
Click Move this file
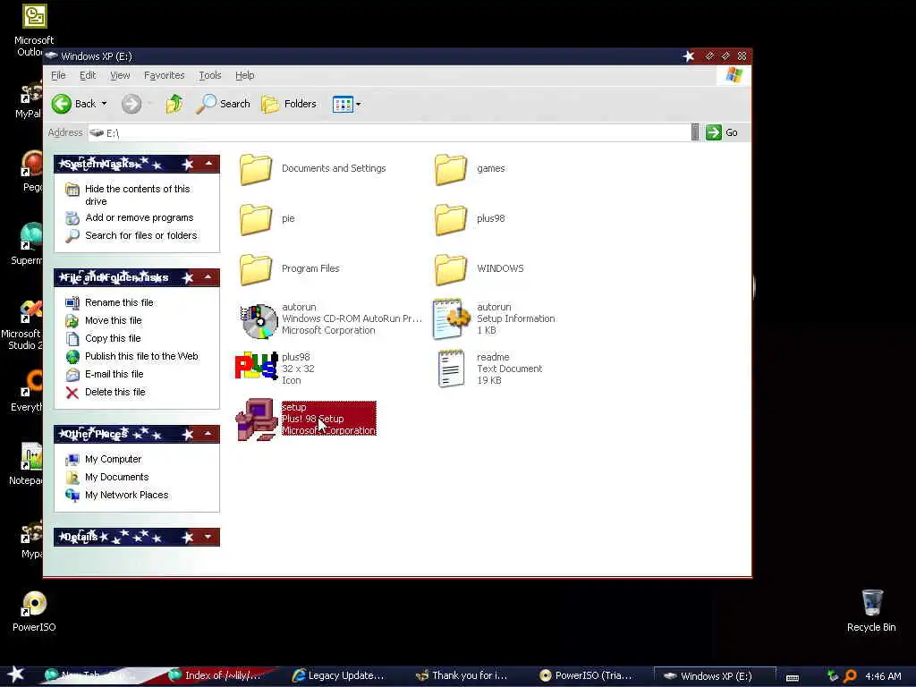point(114,321)
